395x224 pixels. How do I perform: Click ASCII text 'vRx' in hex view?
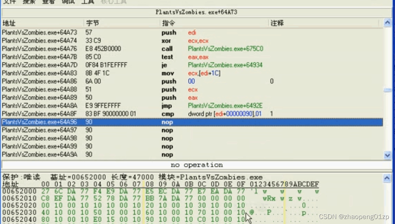269,198
